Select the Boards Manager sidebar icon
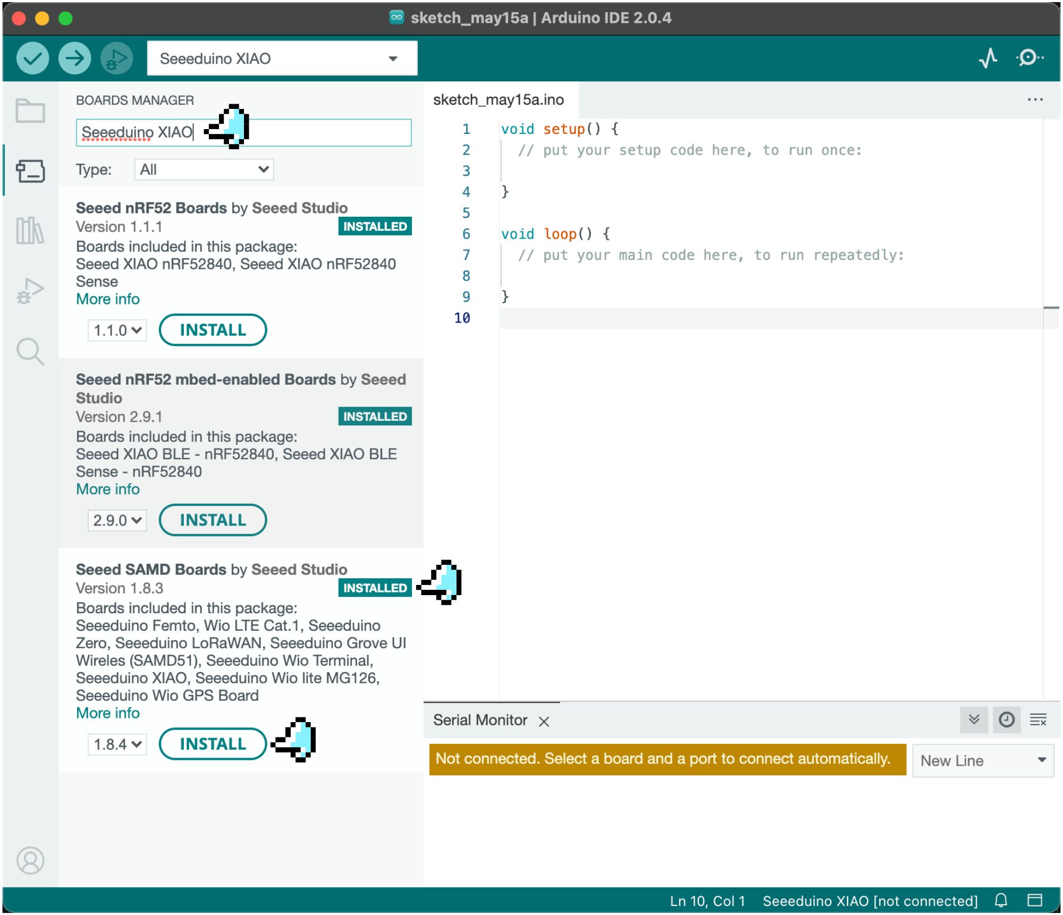The image size is (1063, 915). click(30, 171)
